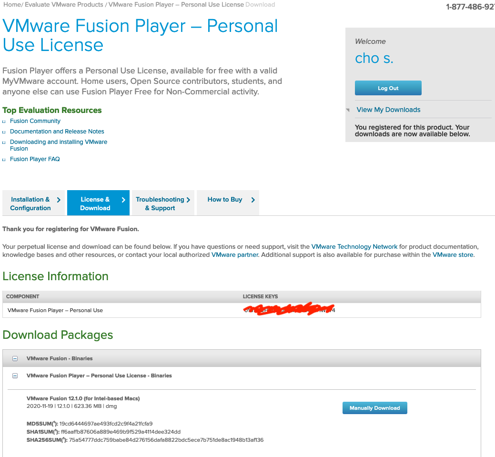Go to Evaluate VMware Products breadcrumb
Image resolution: width=495 pixels, height=457 pixels.
click(x=64, y=5)
